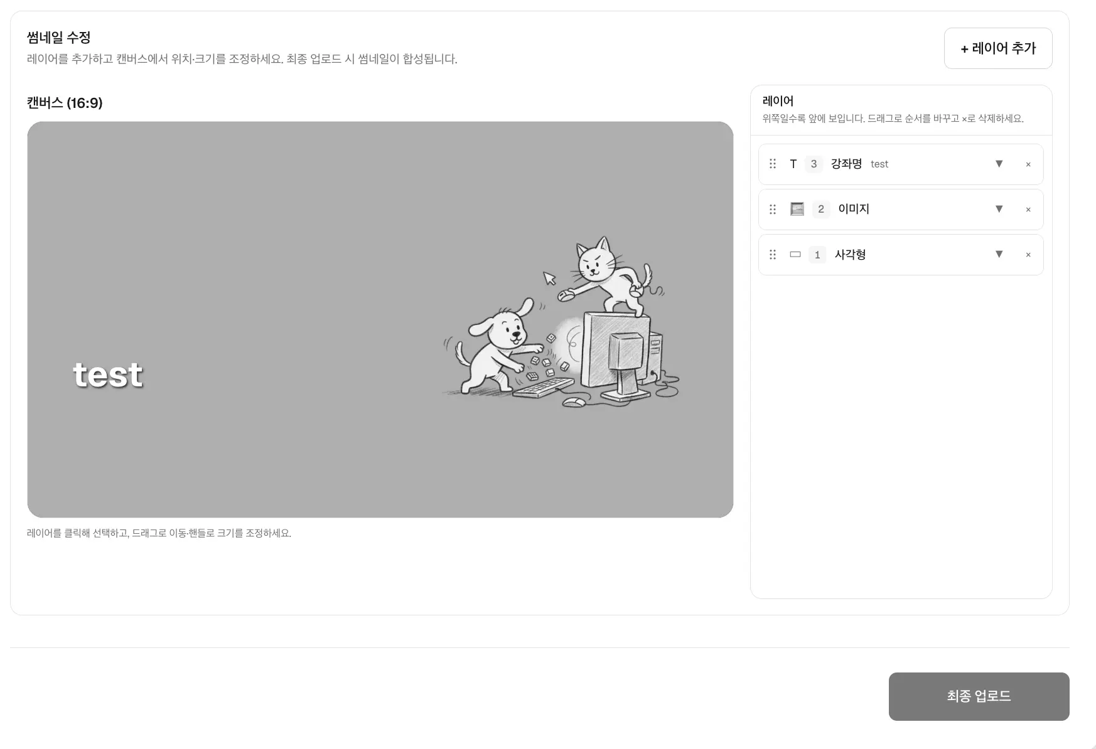This screenshot has width=1096, height=749.
Task: Delete the 사각형 layer with ×
Action: (x=1028, y=255)
